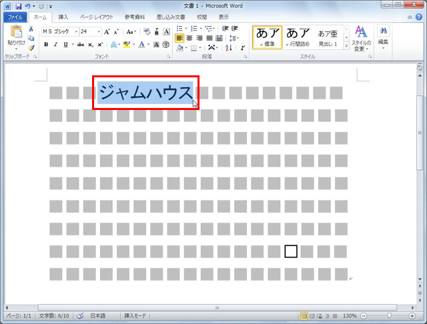The image size is (427, 324).
Task: Open the Bullets list dropdown arrow
Action: pyautogui.click(x=186, y=28)
